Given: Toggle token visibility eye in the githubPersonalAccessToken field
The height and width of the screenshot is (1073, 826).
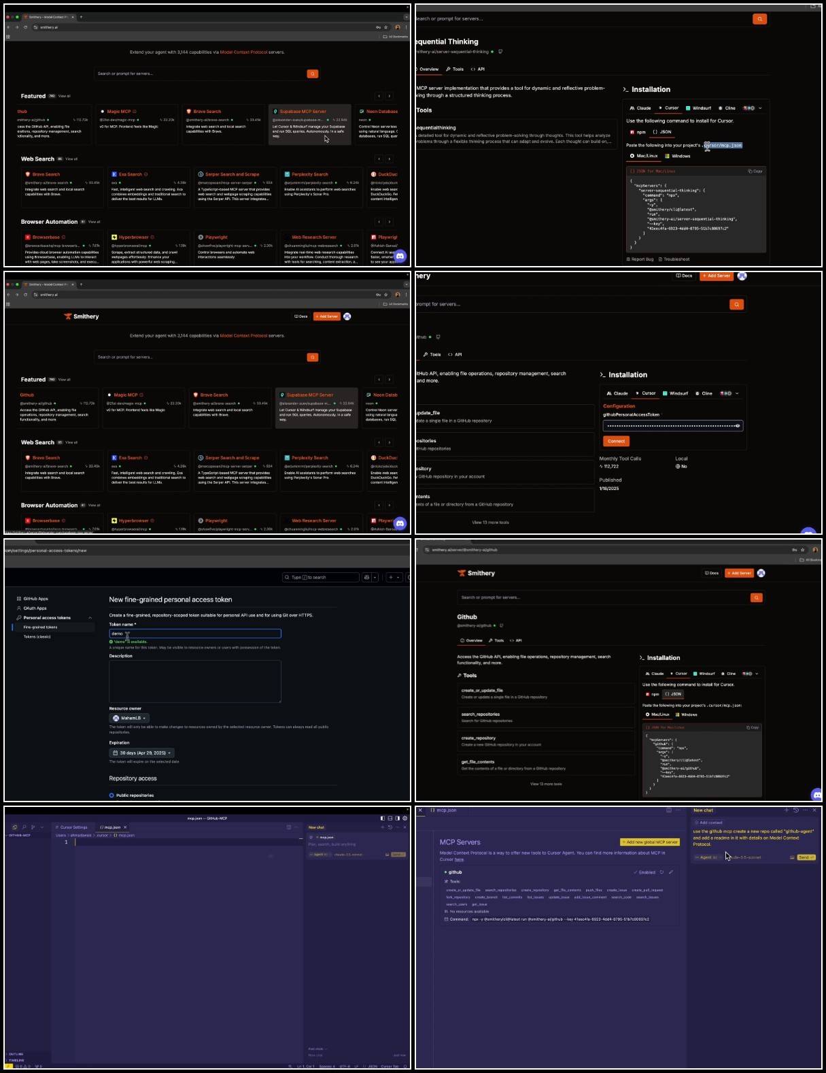Looking at the screenshot, I should 738,426.
